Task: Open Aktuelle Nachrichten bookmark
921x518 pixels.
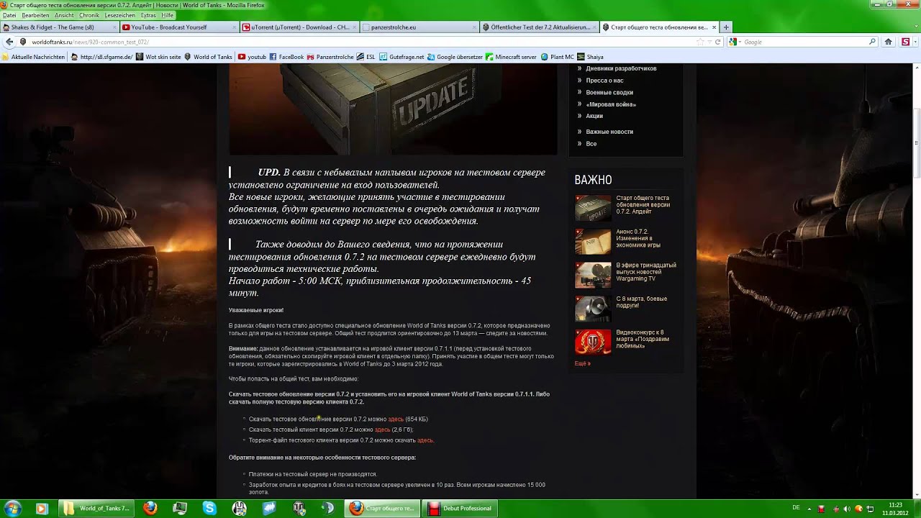Action: coord(33,57)
